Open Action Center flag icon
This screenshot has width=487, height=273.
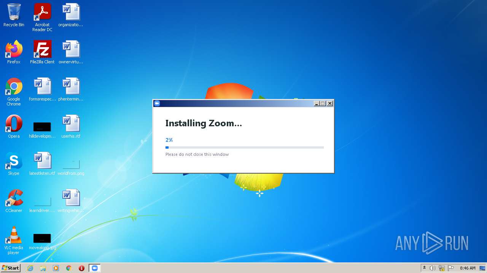(x=451, y=268)
